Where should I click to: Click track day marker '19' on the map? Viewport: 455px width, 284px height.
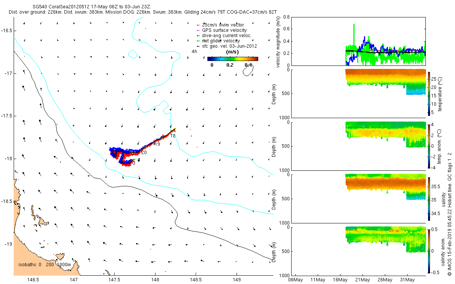point(158,144)
